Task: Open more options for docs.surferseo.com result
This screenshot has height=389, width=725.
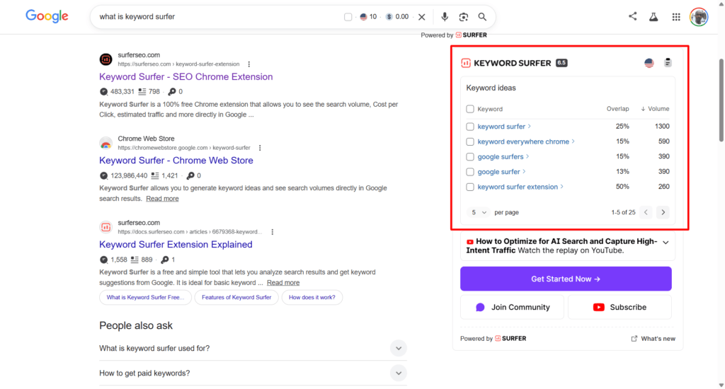Action: 273,232
